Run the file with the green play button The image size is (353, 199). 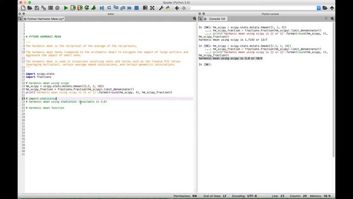tap(66, 8)
